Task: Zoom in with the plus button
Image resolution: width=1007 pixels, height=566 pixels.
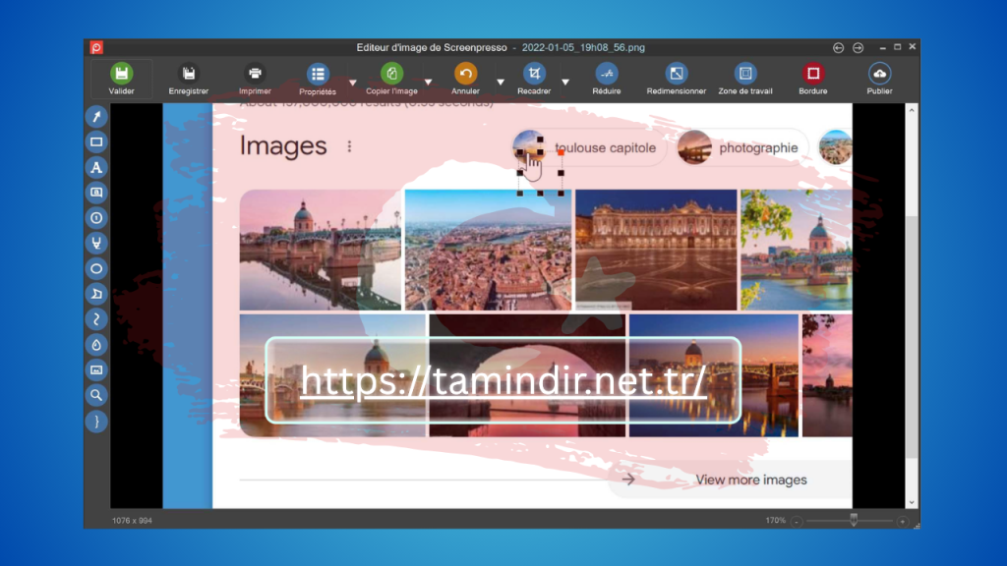Action: (903, 521)
